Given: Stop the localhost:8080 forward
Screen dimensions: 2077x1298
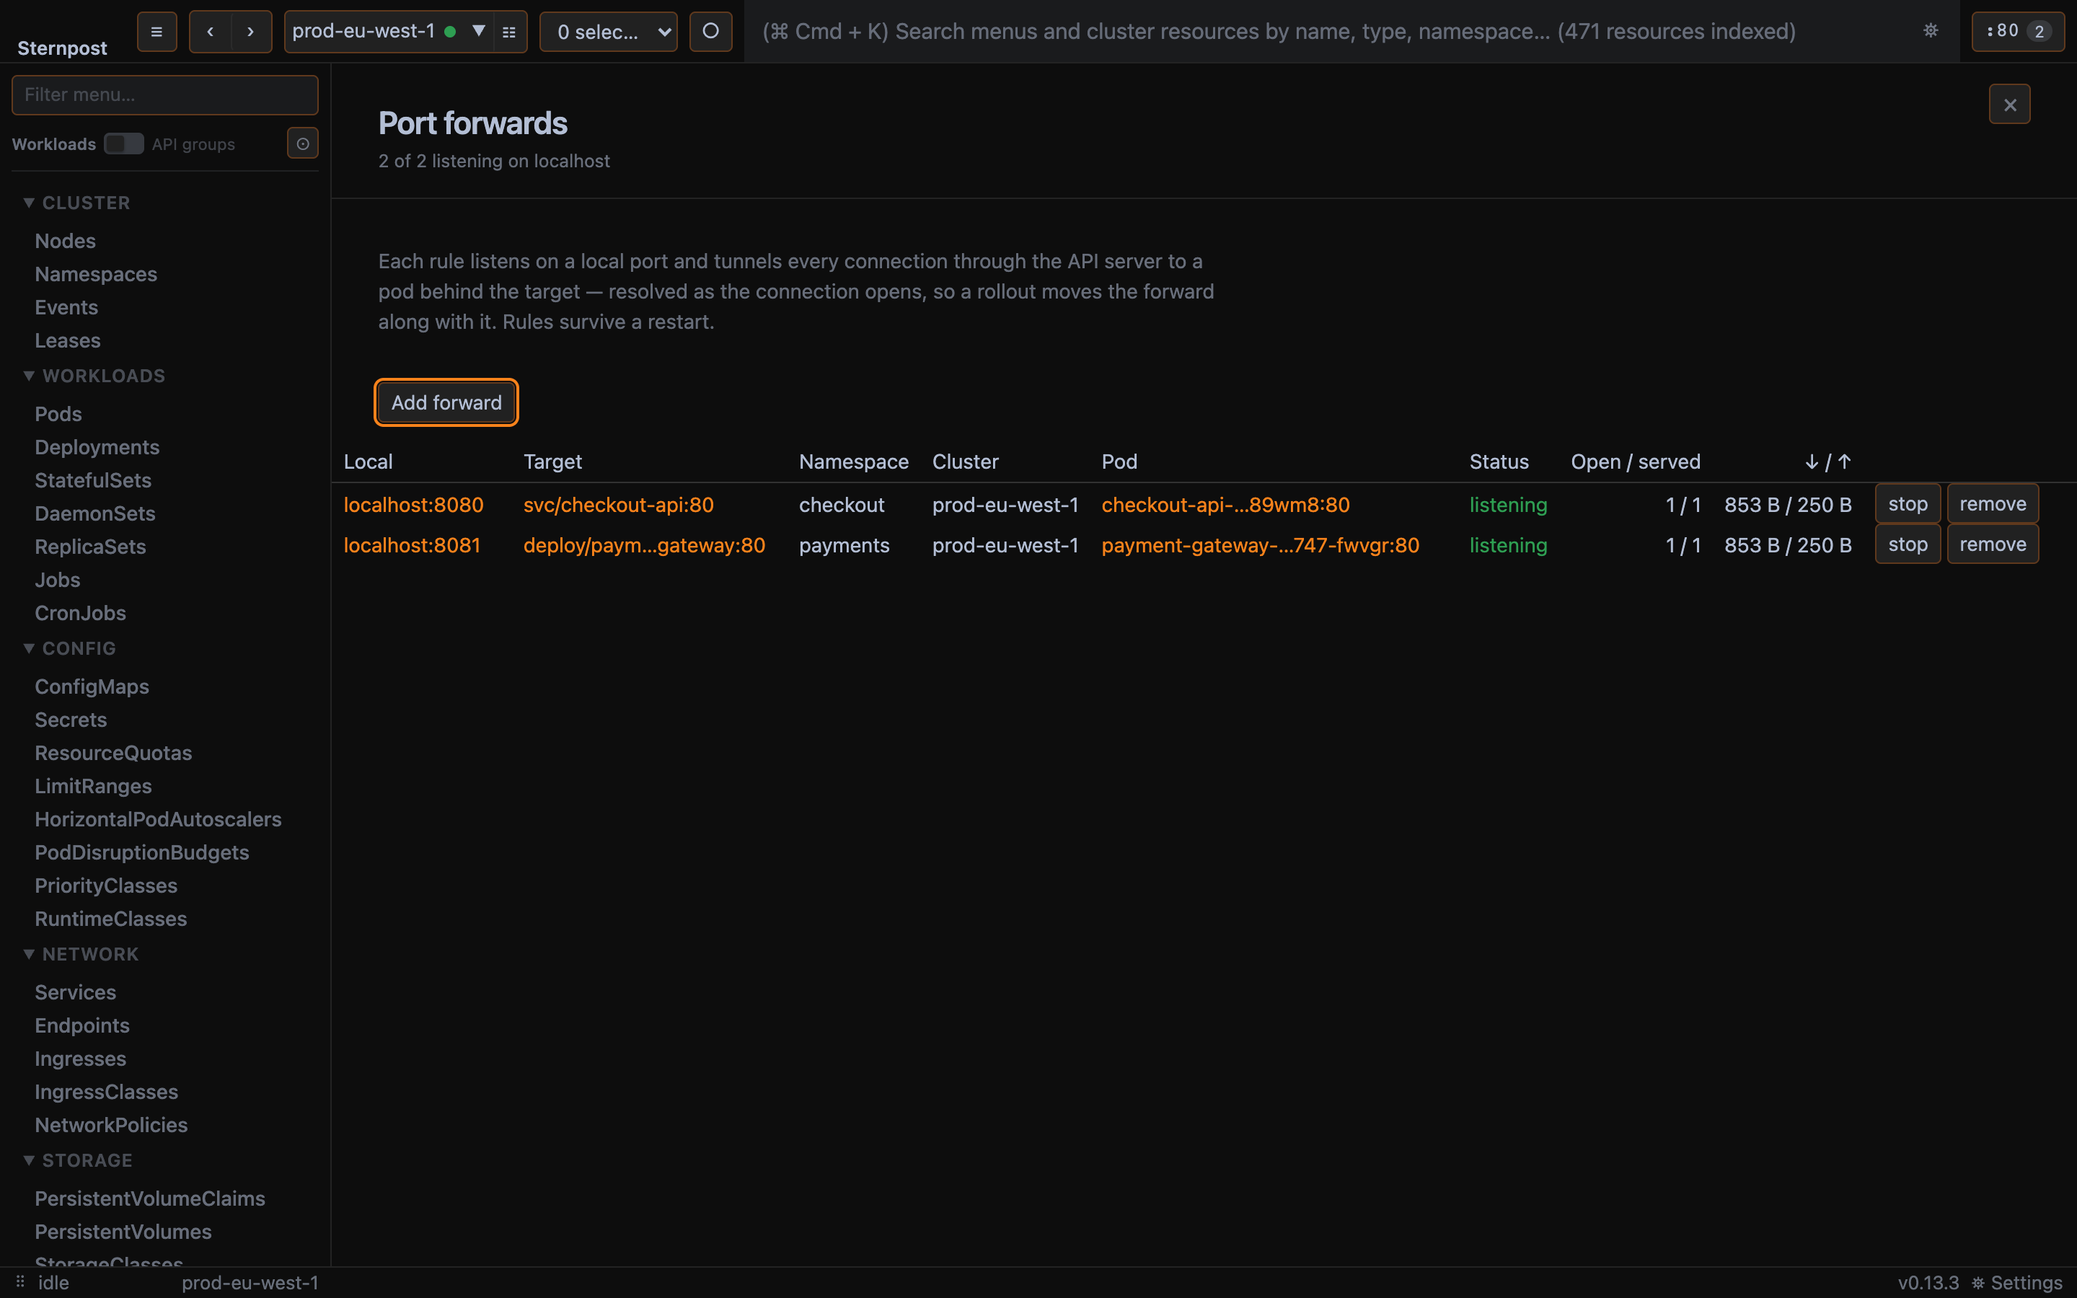Looking at the screenshot, I should click(x=1907, y=504).
